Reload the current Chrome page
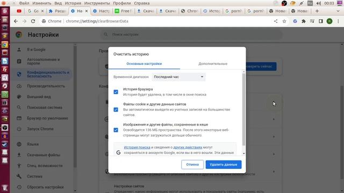This screenshot has width=344, height=193. tap(33, 21)
